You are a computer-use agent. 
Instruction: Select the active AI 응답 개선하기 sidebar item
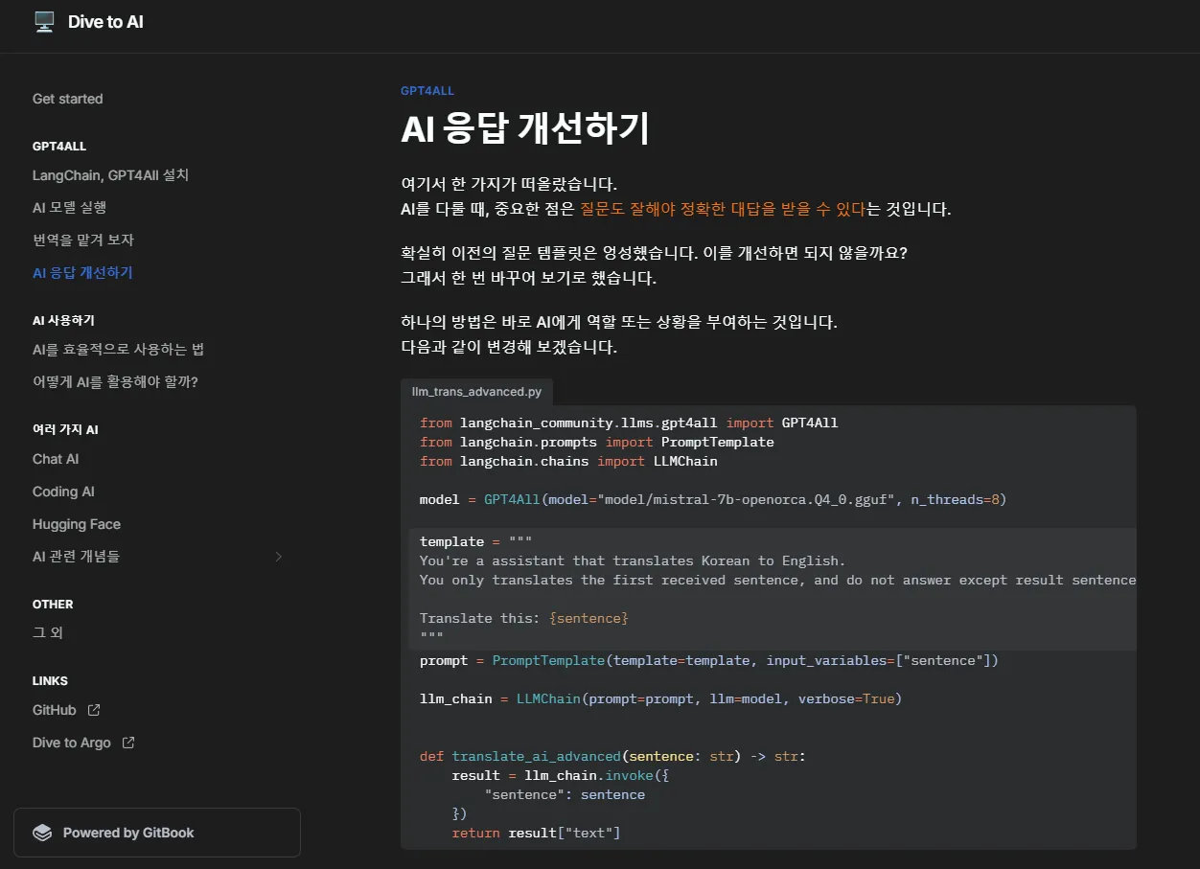[82, 273]
